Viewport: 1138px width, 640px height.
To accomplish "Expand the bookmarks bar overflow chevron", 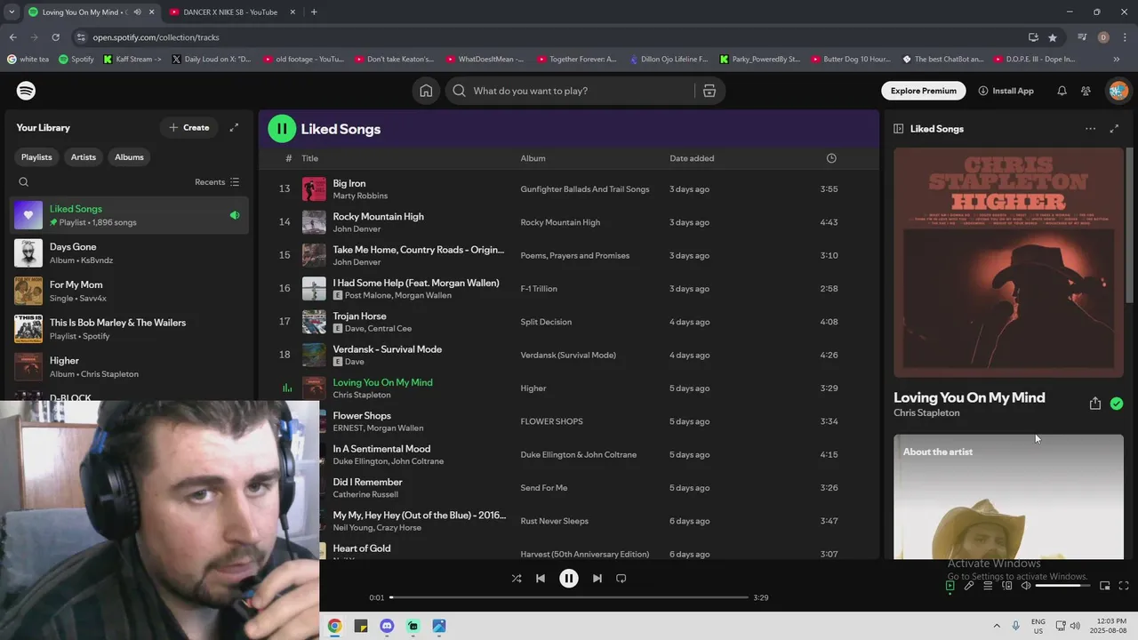I will point(1117,60).
